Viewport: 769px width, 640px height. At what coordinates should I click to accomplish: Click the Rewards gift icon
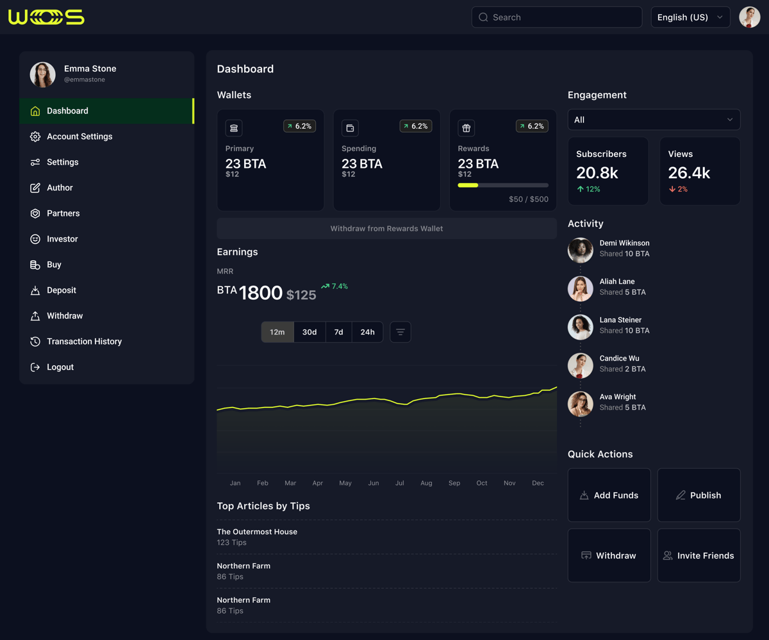coord(467,128)
